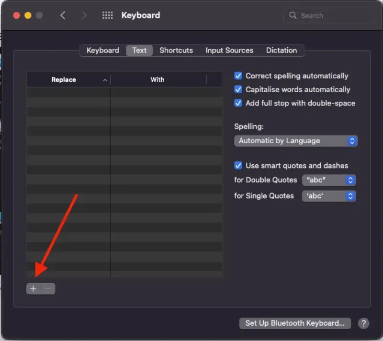This screenshot has width=383, height=341.
Task: Click the magnifying glass in Search
Action: coord(293,15)
